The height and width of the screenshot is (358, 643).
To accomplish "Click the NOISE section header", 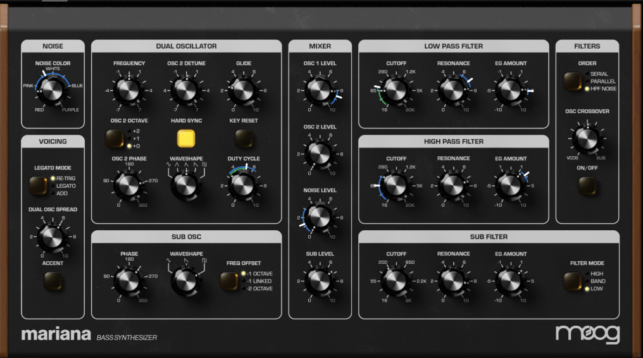I will tap(53, 46).
